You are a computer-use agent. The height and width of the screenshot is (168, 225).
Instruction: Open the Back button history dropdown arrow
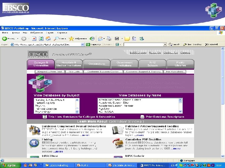point(17,39)
